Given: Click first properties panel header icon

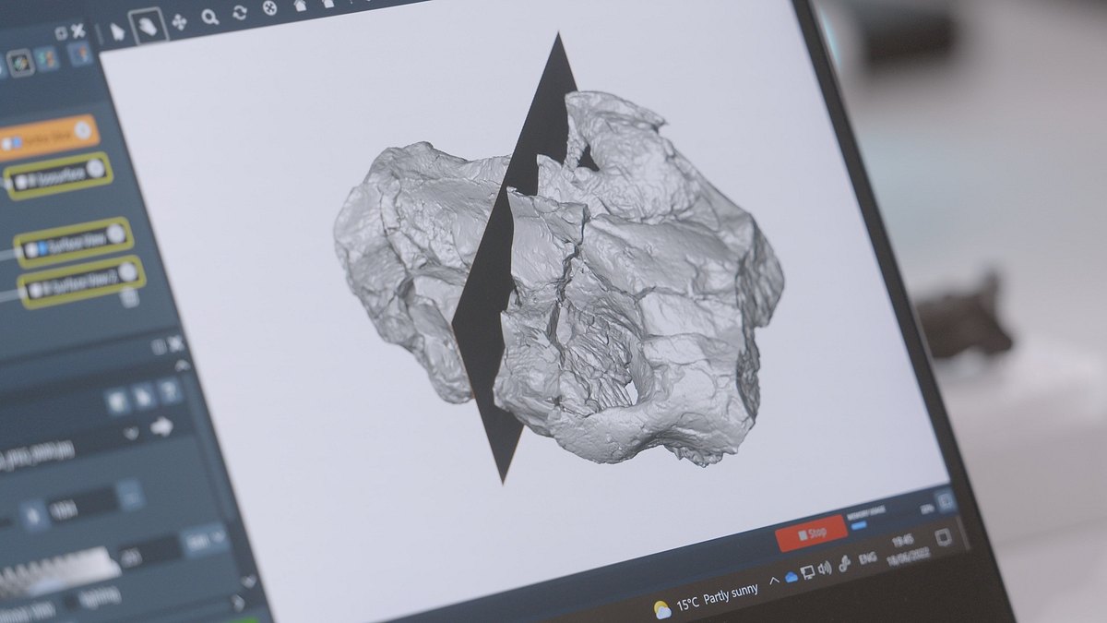Looking at the screenshot, I should pos(117,402).
